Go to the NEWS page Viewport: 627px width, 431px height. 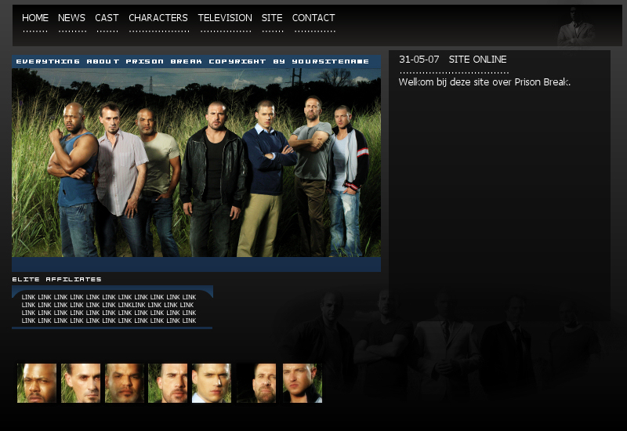tap(71, 18)
